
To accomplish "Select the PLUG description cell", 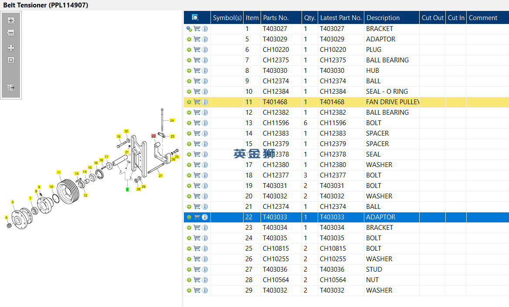I will tap(392, 50).
